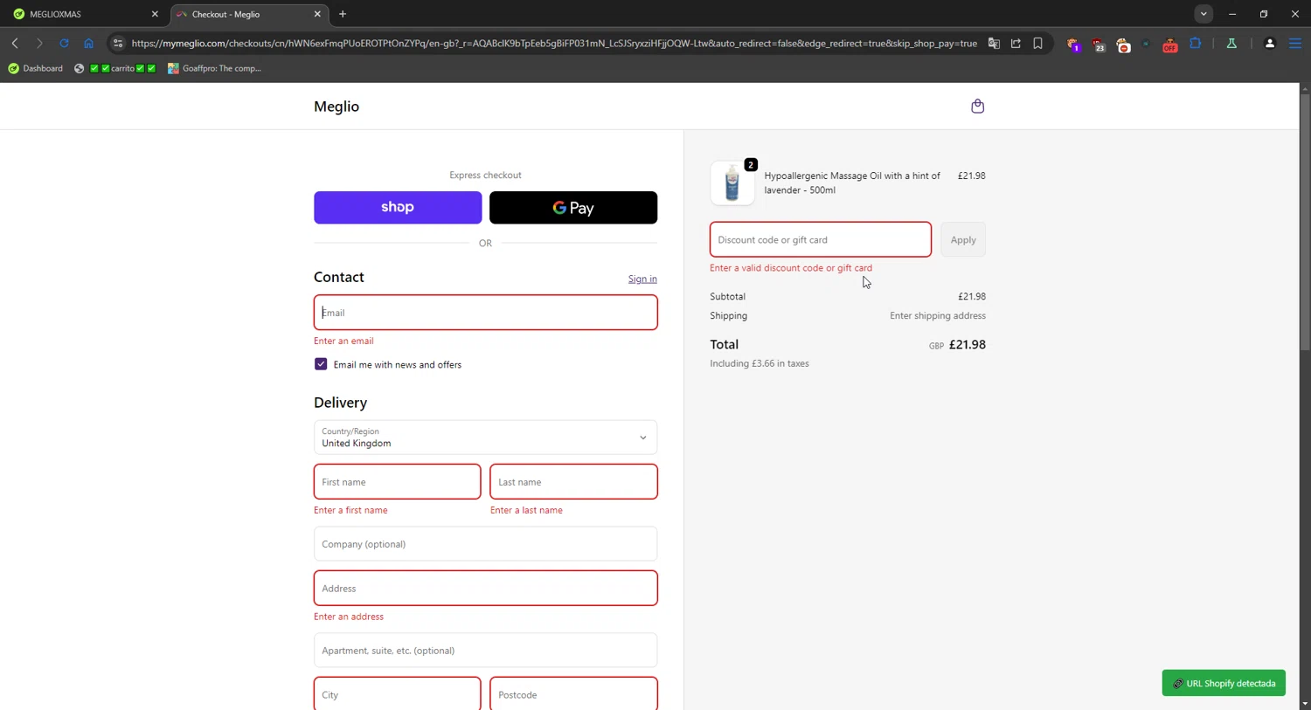The height and width of the screenshot is (710, 1311).
Task: Open the tab search dropdown arrow
Action: (1203, 14)
